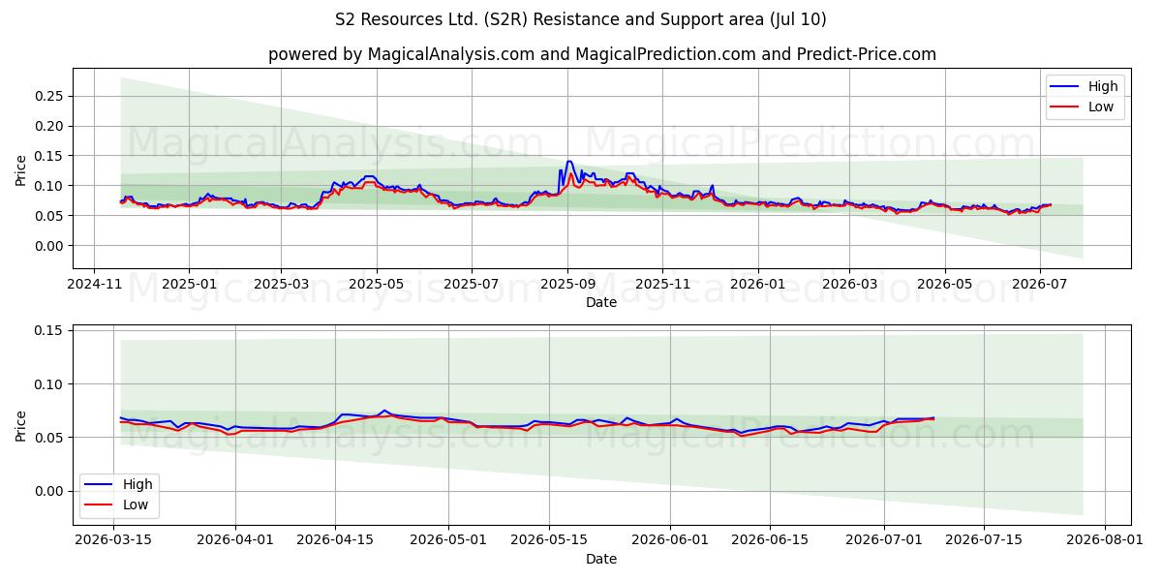The width and height of the screenshot is (1162, 581).
Task: Click the end of the price line in the bottom chart
Action: point(933,418)
